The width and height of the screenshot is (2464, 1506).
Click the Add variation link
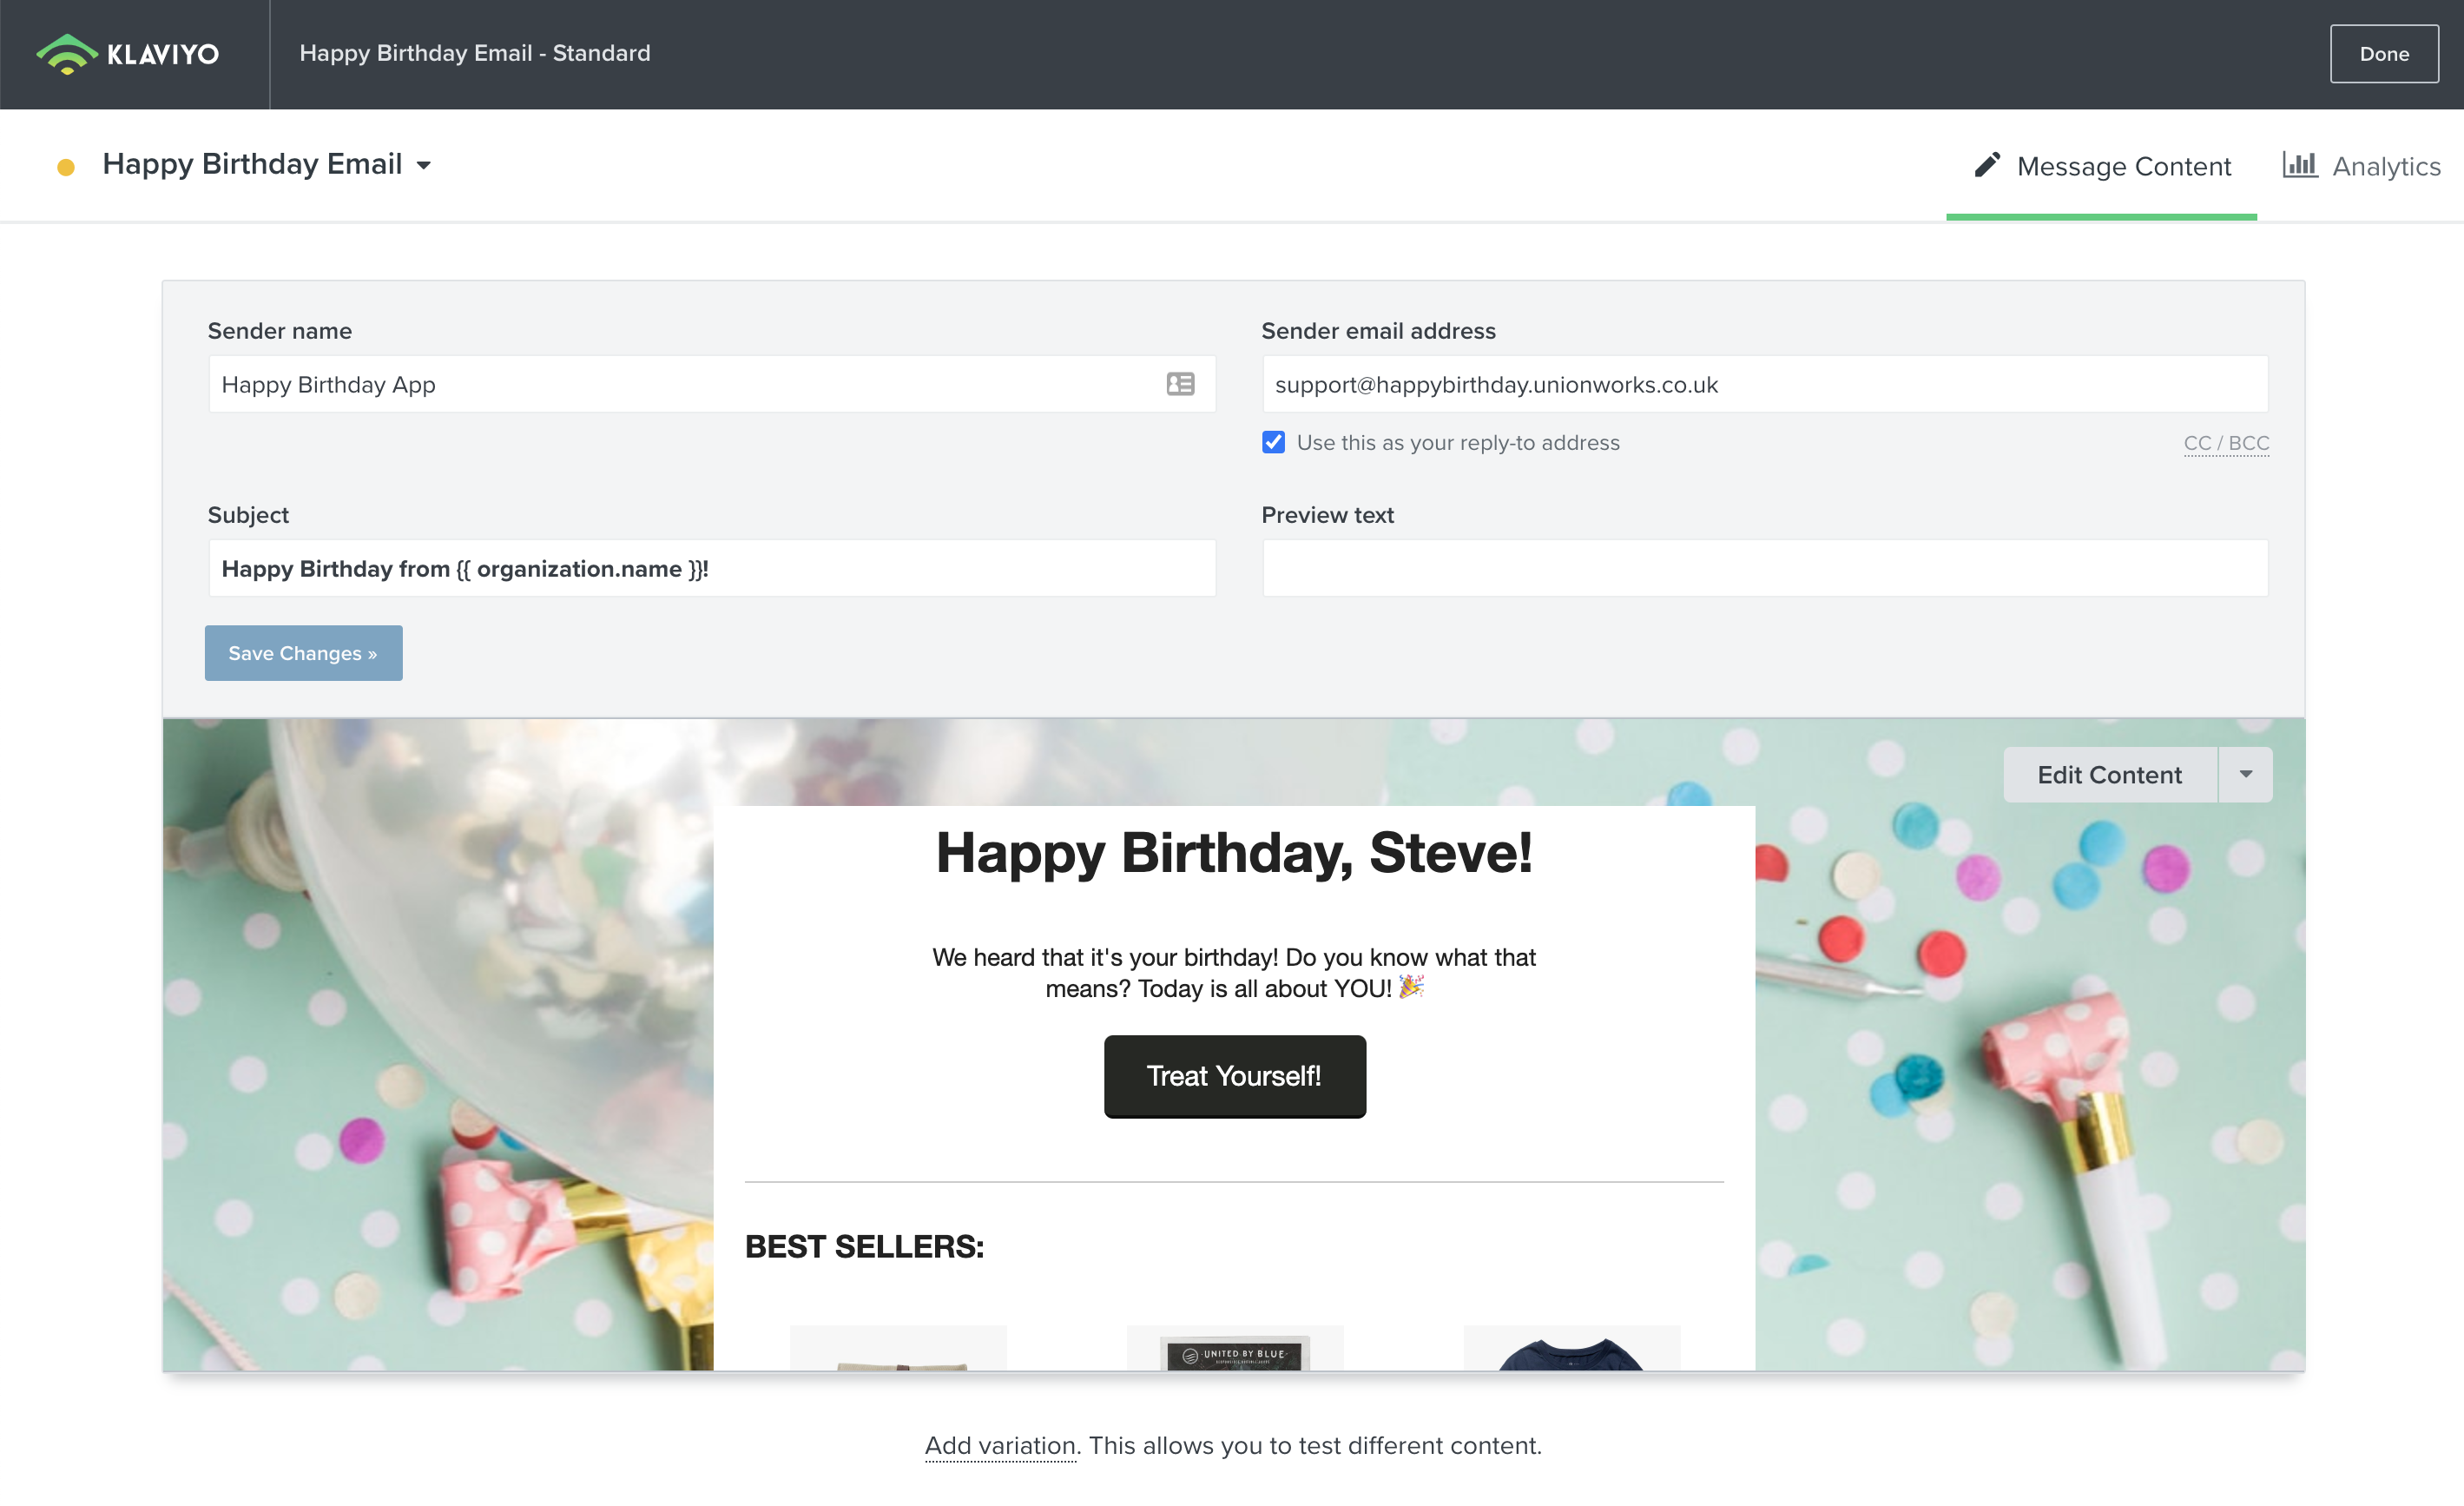pos(1000,1445)
